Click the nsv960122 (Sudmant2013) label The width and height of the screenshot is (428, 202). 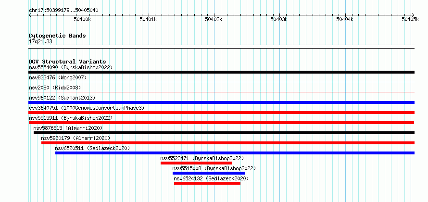click(x=62, y=98)
